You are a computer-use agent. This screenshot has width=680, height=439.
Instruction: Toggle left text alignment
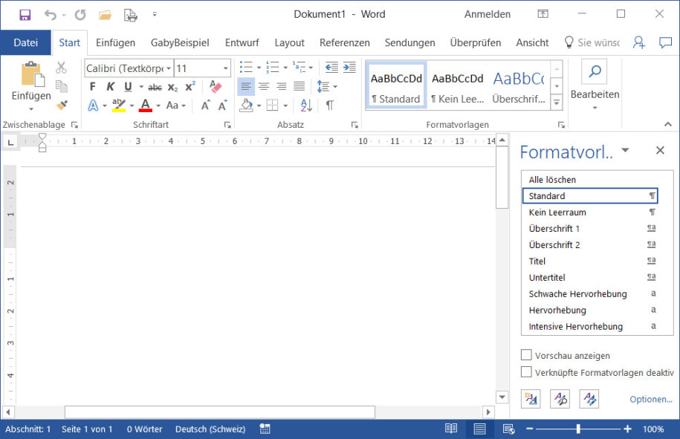(246, 87)
